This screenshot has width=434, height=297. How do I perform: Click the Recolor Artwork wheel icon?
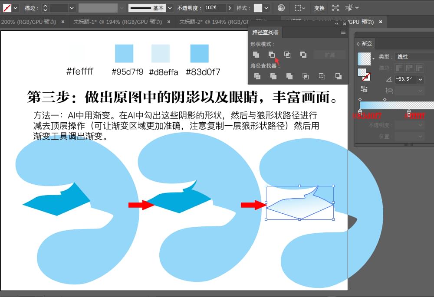click(281, 8)
